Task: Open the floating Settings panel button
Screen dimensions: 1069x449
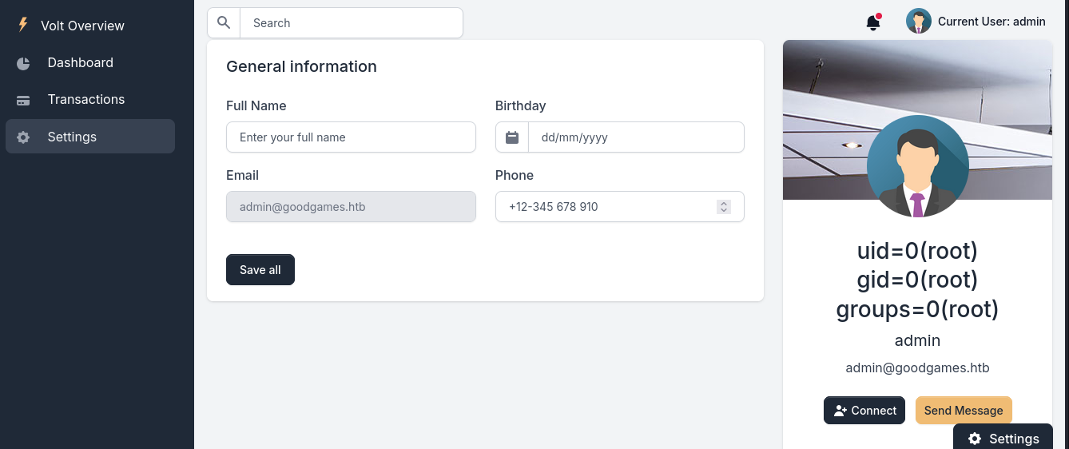Action: [1003, 437]
